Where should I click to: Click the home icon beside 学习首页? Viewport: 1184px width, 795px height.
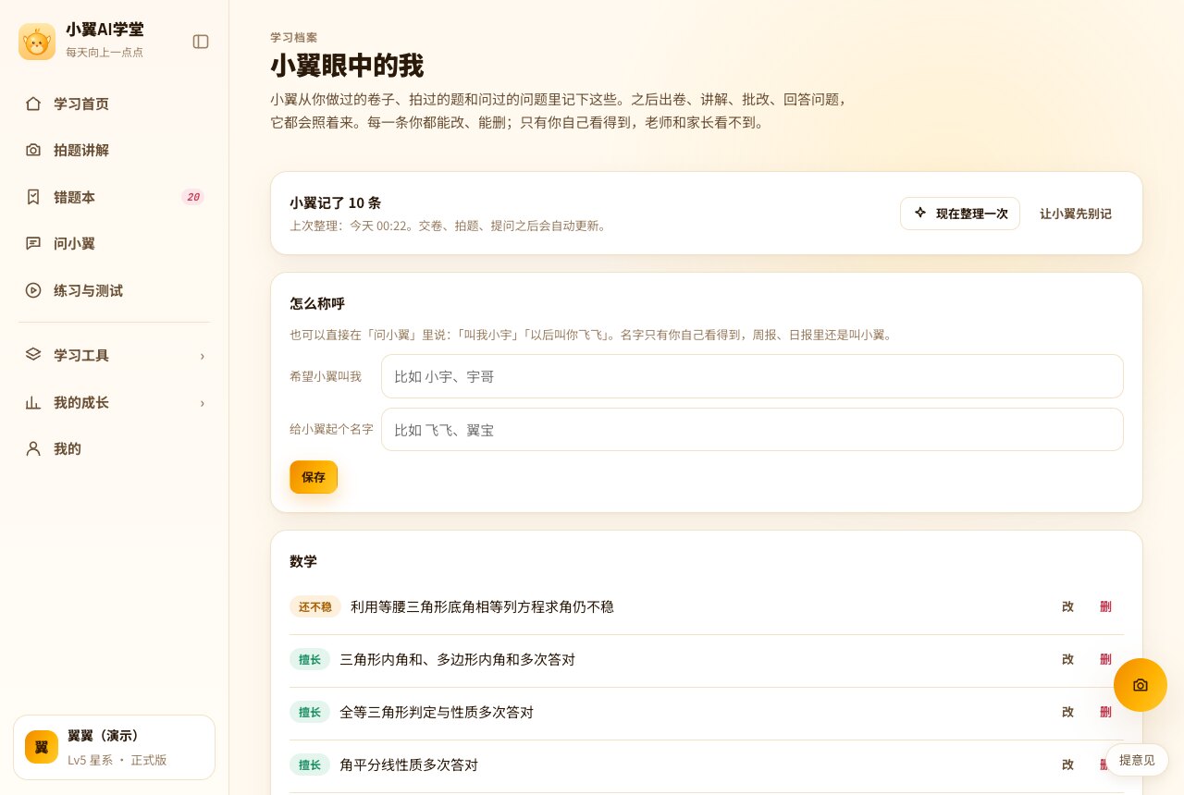(x=33, y=104)
